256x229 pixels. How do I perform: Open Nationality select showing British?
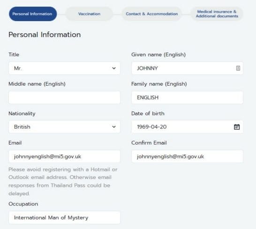(x=64, y=127)
